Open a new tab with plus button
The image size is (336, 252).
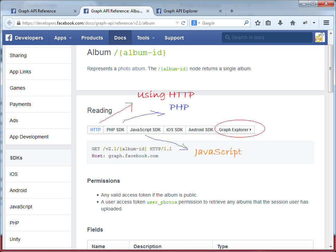(x=231, y=11)
